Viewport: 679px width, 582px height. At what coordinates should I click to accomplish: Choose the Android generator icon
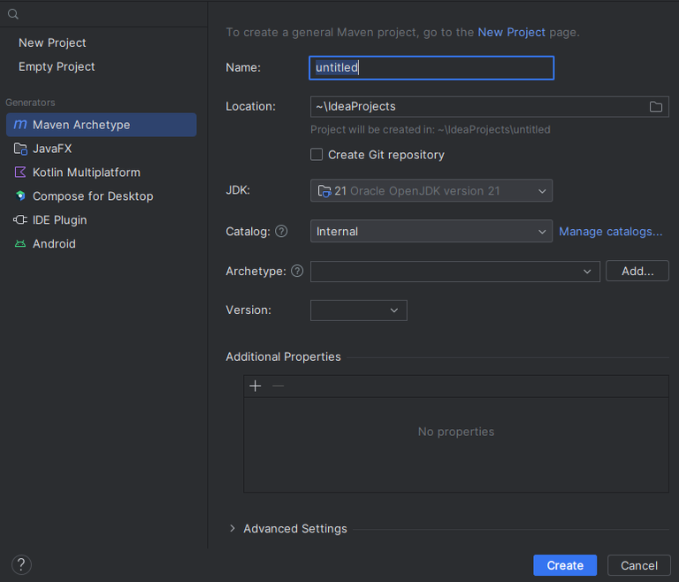coord(20,244)
